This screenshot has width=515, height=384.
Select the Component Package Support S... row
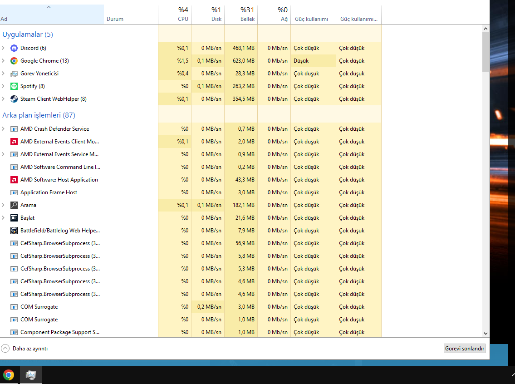click(x=191, y=332)
